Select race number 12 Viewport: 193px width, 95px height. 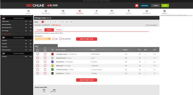point(71,22)
